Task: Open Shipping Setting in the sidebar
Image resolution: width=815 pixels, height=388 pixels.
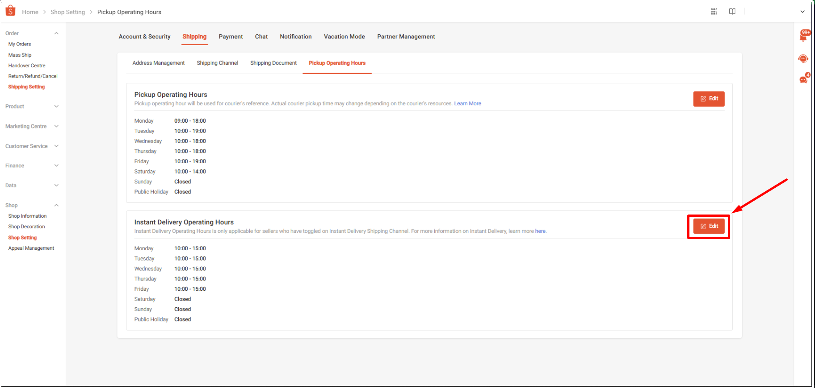Action: point(26,87)
